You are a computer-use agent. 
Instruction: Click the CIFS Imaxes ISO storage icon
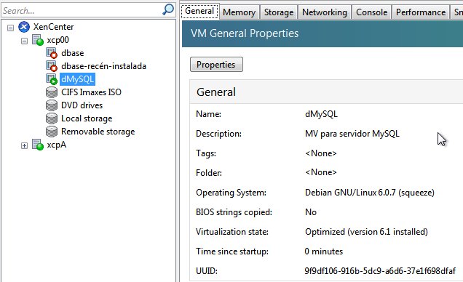[52, 92]
